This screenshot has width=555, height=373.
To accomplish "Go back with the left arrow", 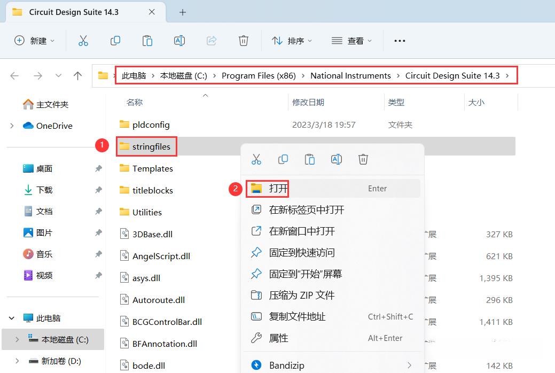I will click(14, 75).
